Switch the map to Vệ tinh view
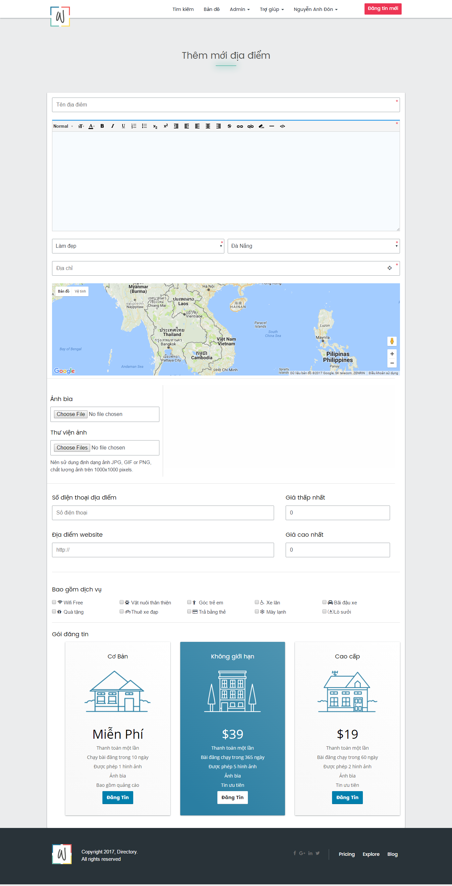 [81, 291]
